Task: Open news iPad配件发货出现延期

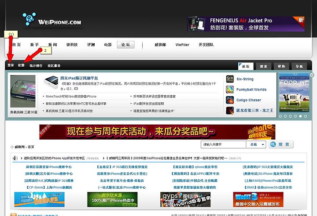Action: tap(149, 104)
